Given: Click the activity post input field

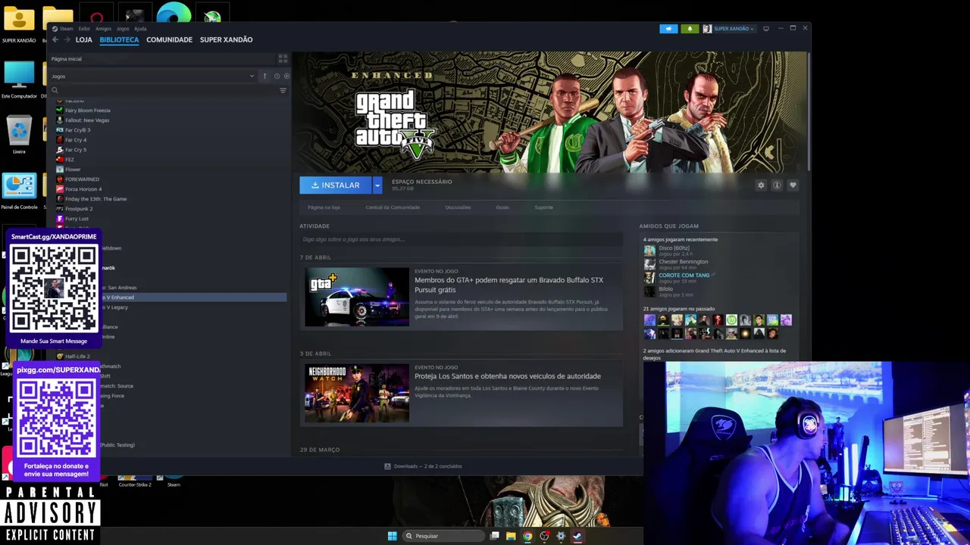Looking at the screenshot, I should click(x=461, y=239).
